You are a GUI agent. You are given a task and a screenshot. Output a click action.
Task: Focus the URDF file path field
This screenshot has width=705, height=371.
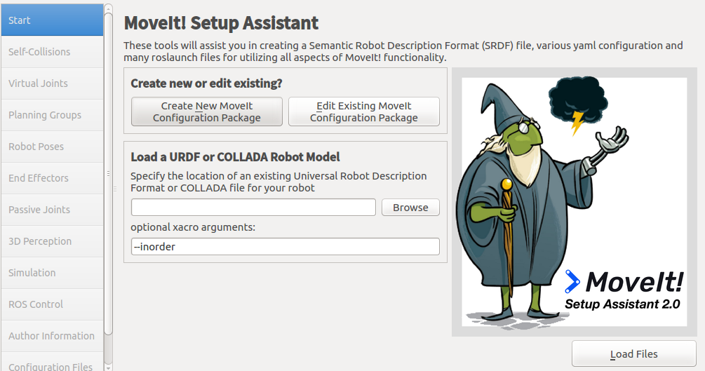tap(253, 208)
